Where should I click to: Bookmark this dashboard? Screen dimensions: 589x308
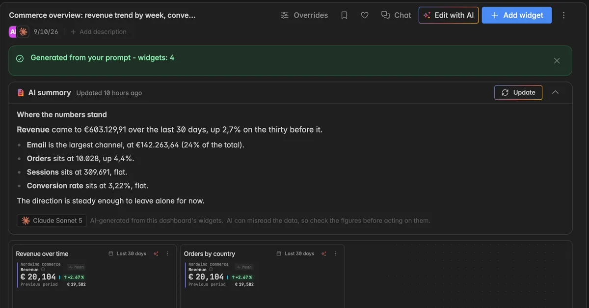pos(344,15)
